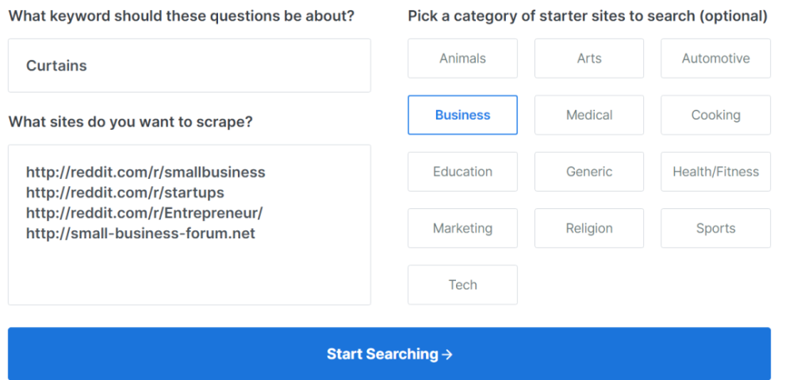This screenshot has width=793, height=380.
Task: Pick the Automotive category button
Action: click(x=715, y=59)
